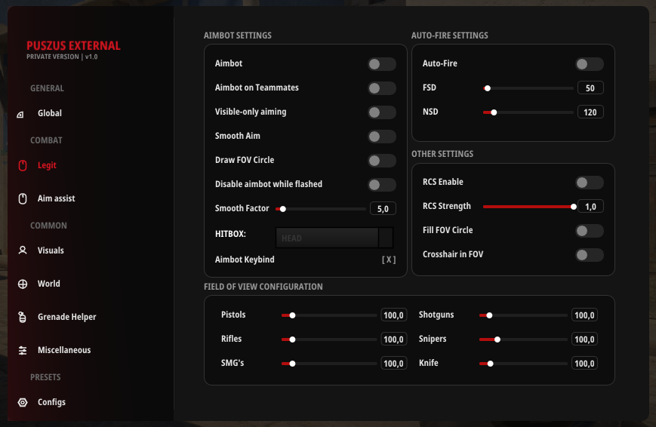656x427 pixels.
Task: Set the Aimbot Keybind [X] button
Action: pyautogui.click(x=389, y=260)
